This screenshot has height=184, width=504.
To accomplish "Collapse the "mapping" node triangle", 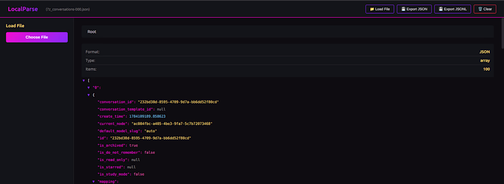I will point(93,181).
